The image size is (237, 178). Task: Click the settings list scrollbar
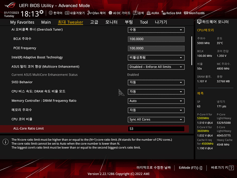coord(192,51)
